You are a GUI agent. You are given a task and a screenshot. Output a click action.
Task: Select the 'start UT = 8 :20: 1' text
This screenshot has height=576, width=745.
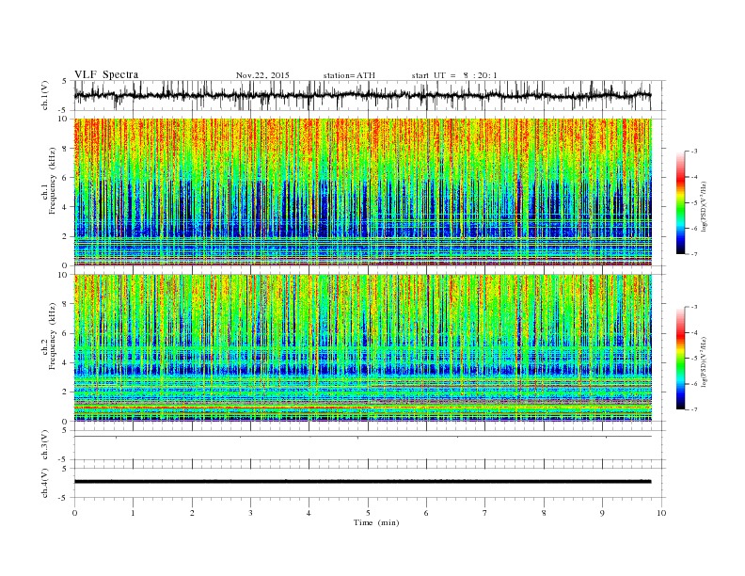click(454, 75)
